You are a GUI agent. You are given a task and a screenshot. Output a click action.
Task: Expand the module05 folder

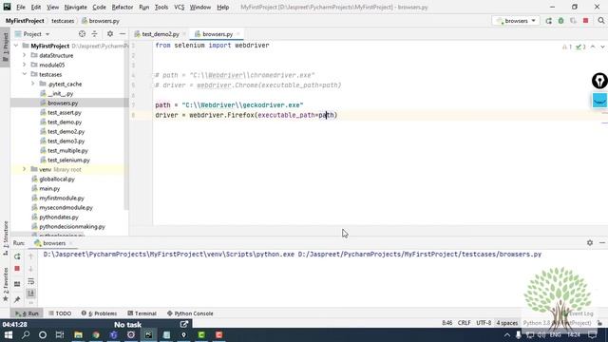coord(25,65)
